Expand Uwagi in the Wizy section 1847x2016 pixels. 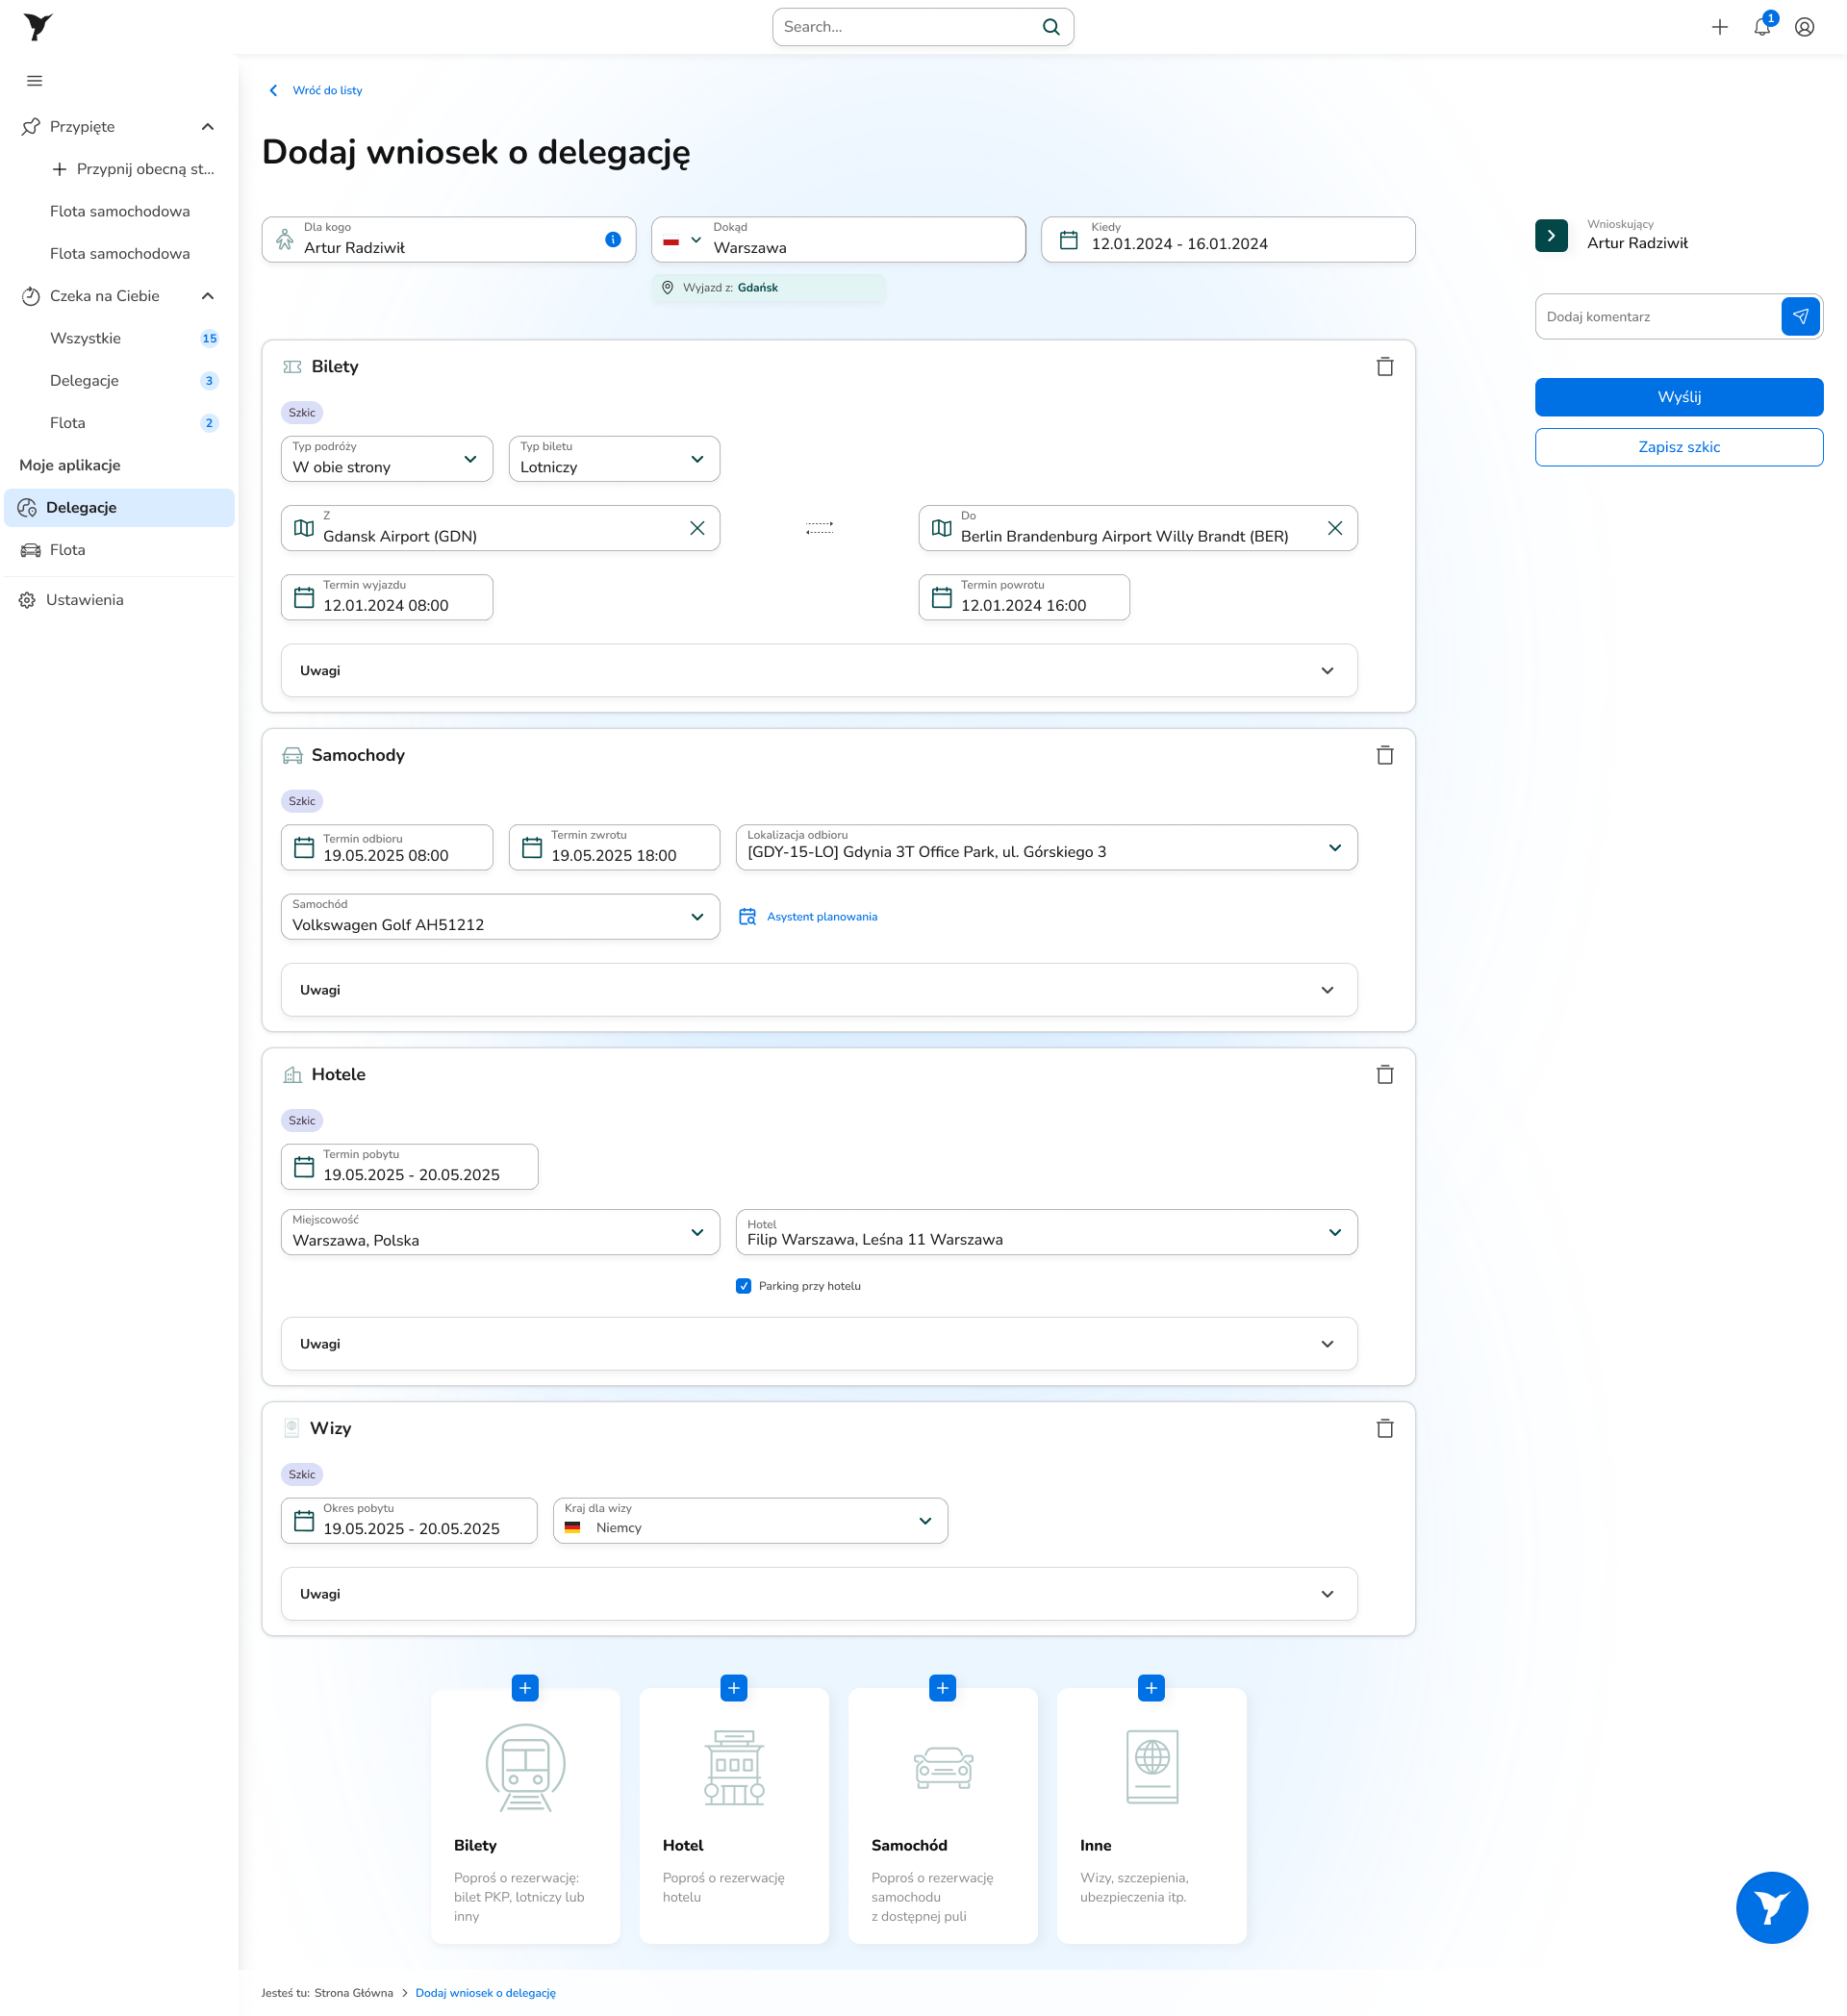coord(819,1594)
